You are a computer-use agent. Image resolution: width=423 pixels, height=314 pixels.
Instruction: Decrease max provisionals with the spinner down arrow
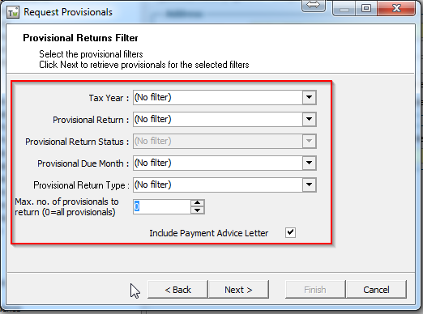198,210
